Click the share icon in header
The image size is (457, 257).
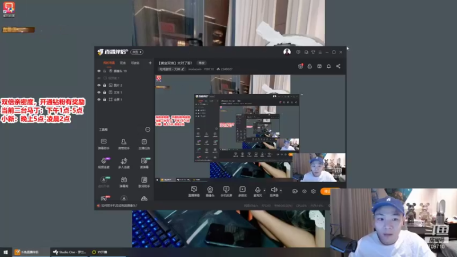pos(338,66)
